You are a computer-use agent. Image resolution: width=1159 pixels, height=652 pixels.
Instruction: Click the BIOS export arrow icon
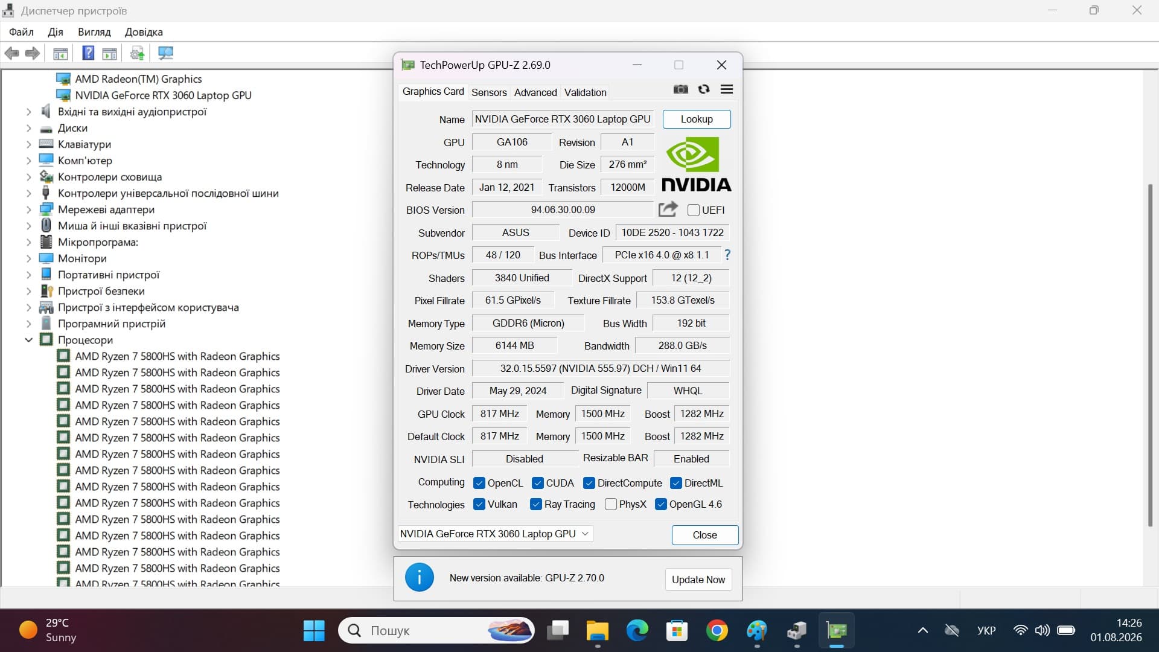pos(668,209)
